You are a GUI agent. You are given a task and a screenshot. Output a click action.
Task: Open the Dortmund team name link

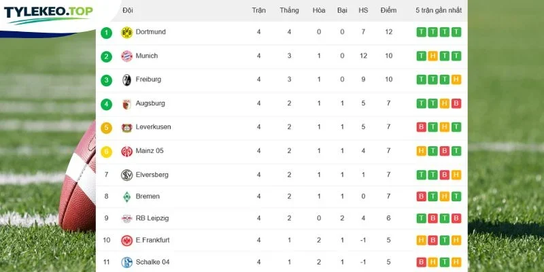pos(150,32)
